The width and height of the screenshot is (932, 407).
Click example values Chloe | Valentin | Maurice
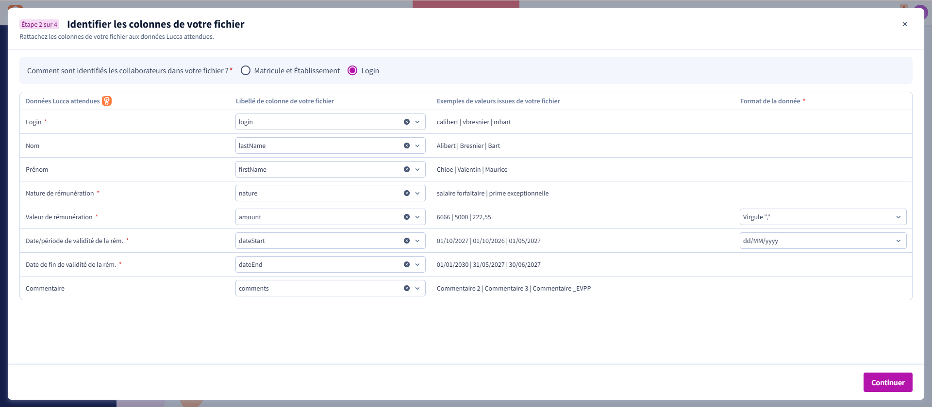click(472, 169)
